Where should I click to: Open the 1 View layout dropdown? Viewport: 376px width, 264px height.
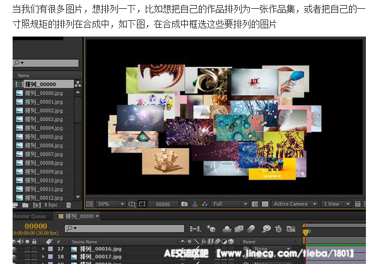(x=336, y=204)
